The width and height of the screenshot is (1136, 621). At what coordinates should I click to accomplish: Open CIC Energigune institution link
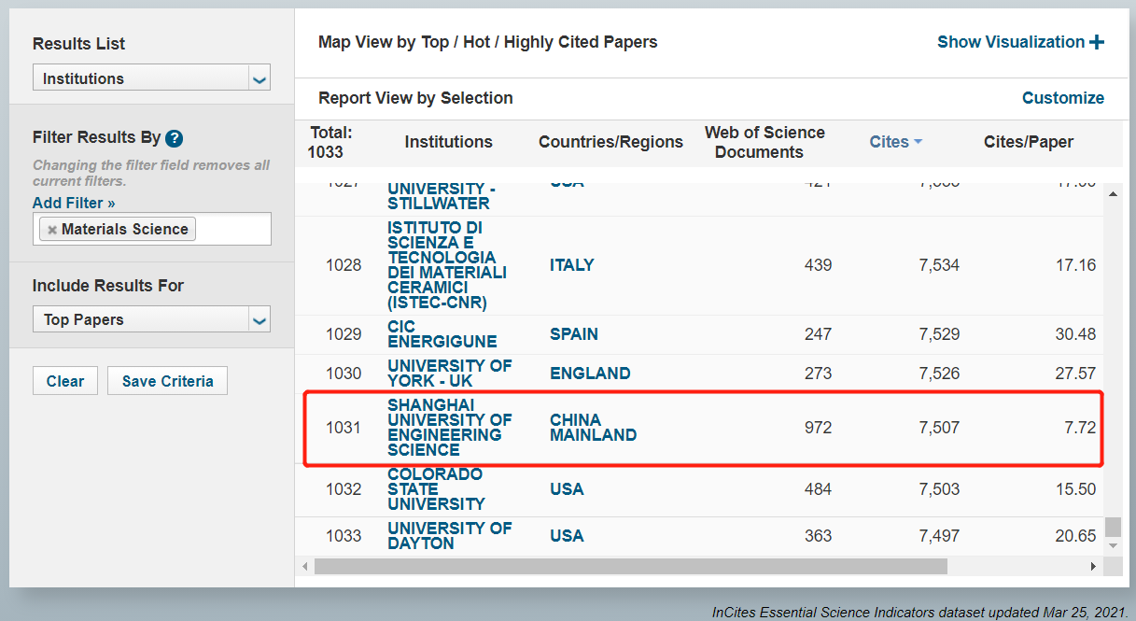tap(442, 334)
